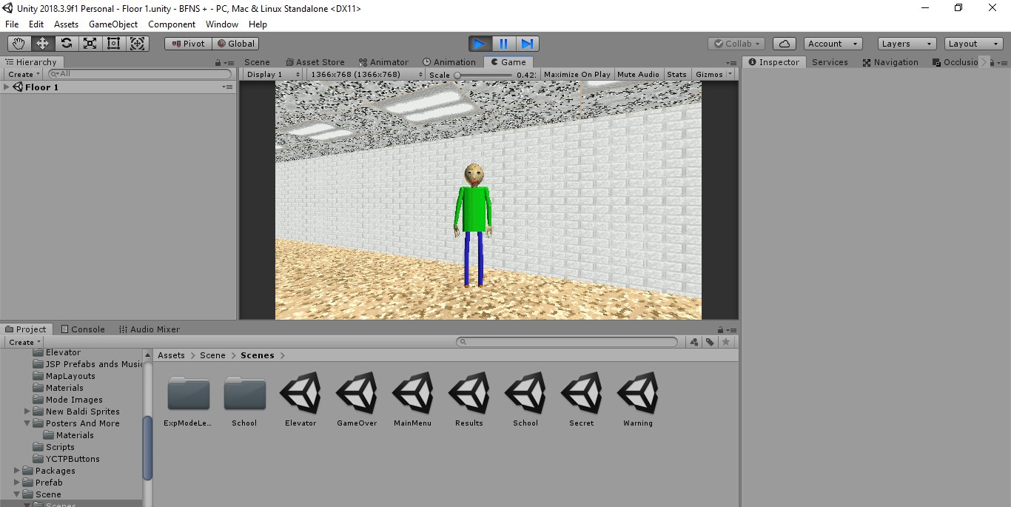Pause the running game

[503, 44]
